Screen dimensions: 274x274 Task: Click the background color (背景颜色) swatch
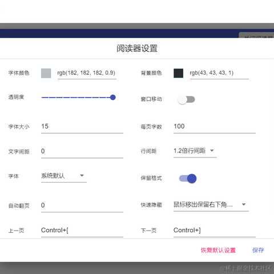179,73
